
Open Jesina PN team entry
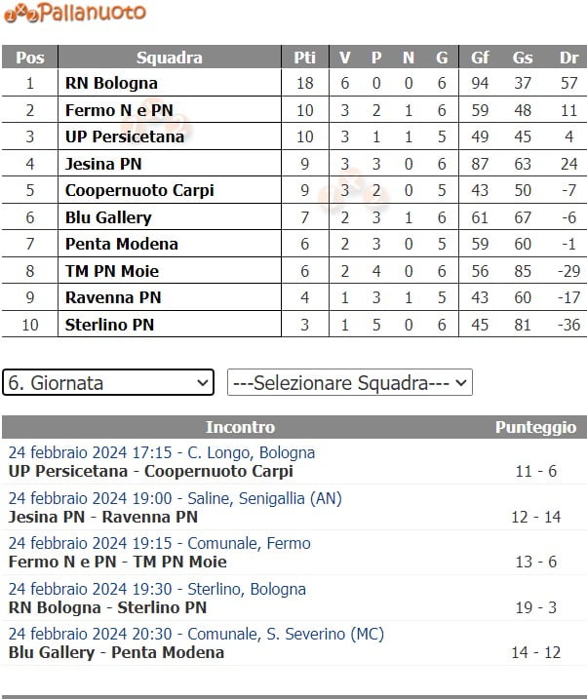pos(103,164)
